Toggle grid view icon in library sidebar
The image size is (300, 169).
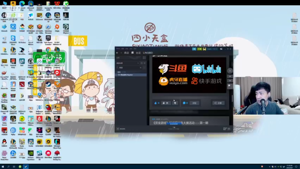pyautogui.click(x=144, y=58)
